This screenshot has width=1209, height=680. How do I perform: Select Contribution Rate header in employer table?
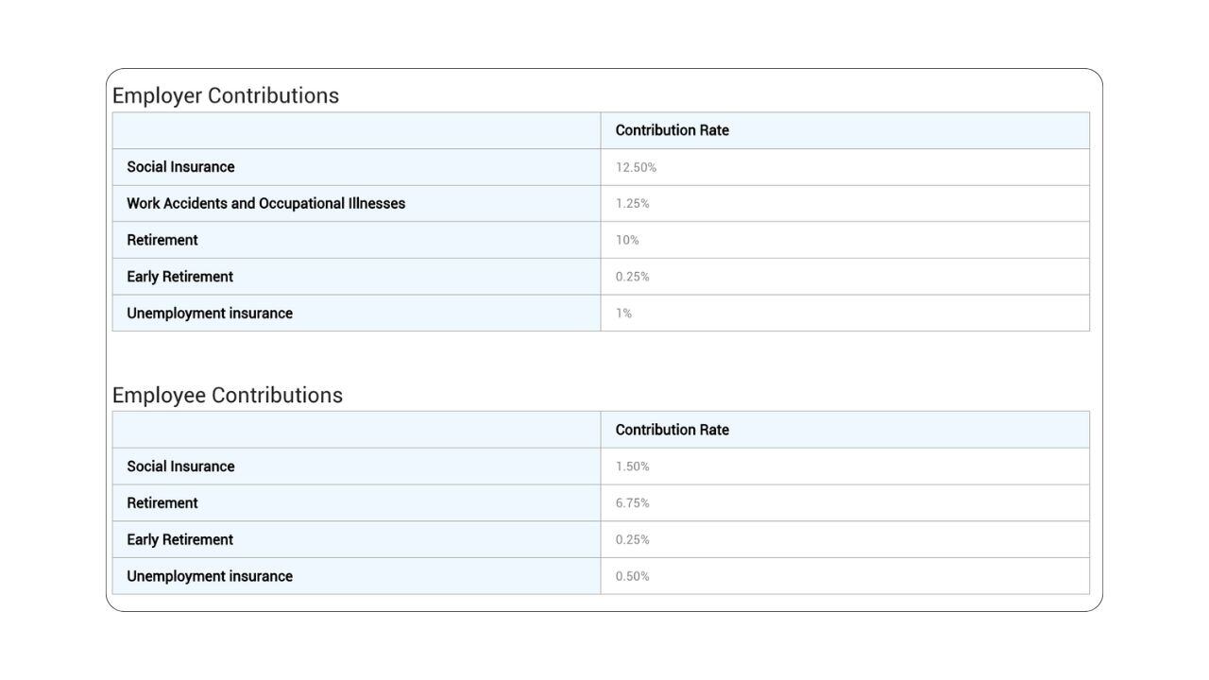click(672, 130)
